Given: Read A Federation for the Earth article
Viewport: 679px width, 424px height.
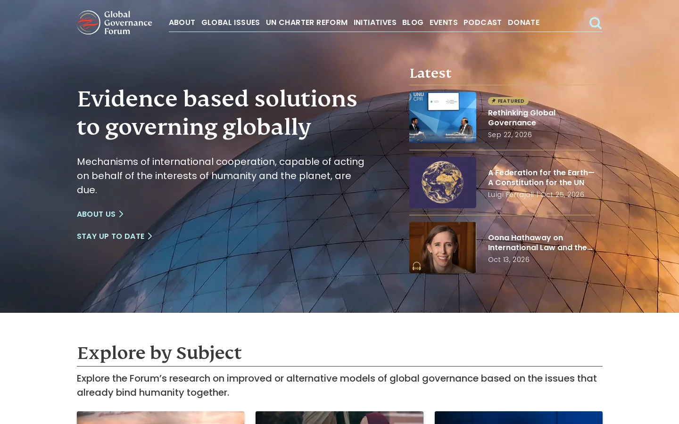Looking at the screenshot, I should pyautogui.click(x=541, y=178).
